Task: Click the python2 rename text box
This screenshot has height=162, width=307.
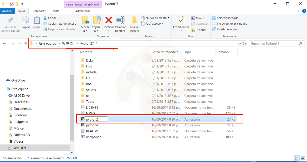Action: click(x=96, y=119)
